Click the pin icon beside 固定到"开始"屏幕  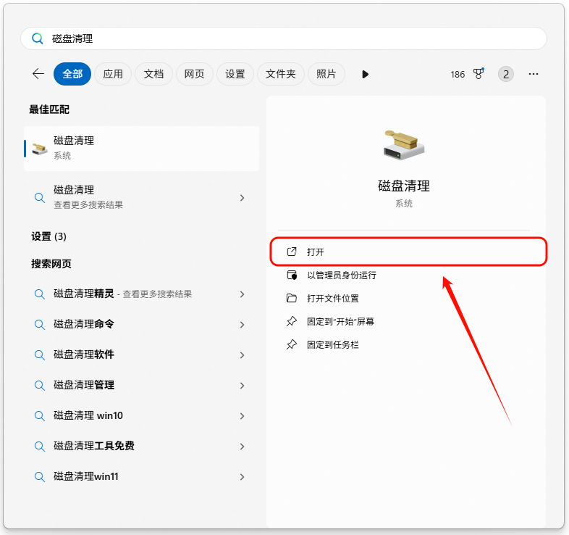pos(292,322)
